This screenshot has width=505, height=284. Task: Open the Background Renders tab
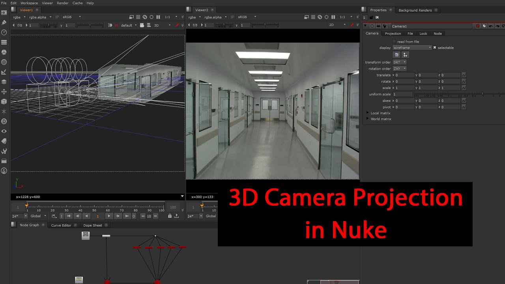(415, 10)
